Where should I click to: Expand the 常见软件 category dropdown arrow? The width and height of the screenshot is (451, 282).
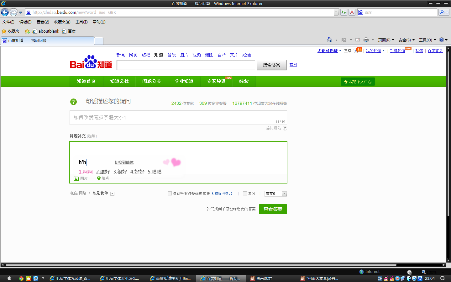[112, 194]
